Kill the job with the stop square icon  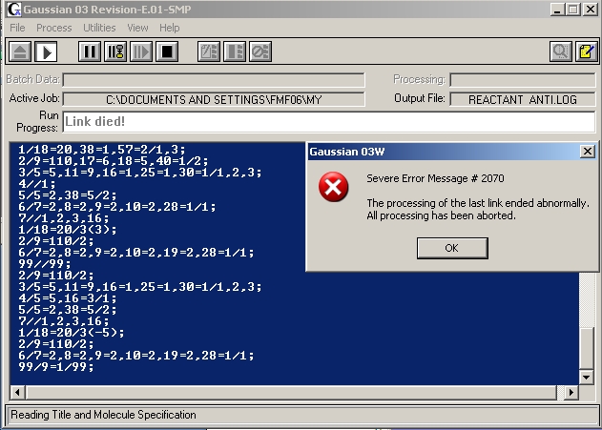click(167, 51)
